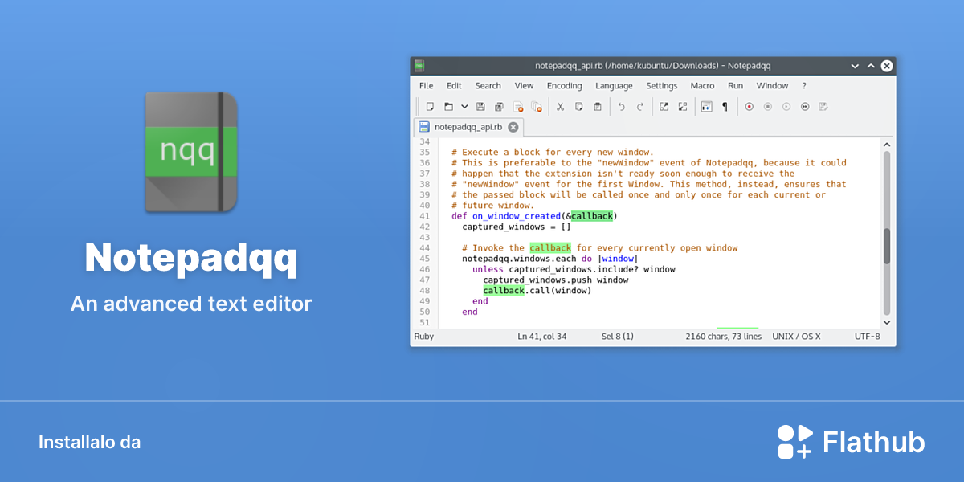Click UTF-8 encoding in status bar
This screenshot has width=964, height=482.
coord(868,337)
